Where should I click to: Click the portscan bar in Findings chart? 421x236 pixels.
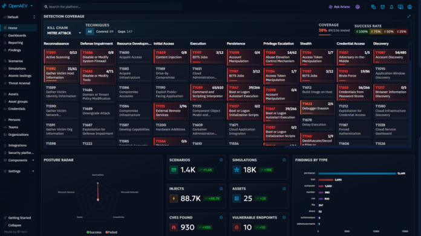[x=357, y=174]
